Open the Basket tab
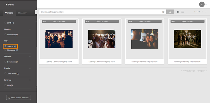The height and width of the screenshot is (103, 210). click(x=22, y=13)
